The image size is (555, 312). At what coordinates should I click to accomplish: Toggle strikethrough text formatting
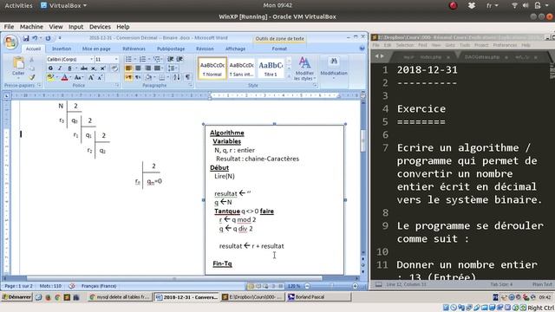[x=84, y=68]
